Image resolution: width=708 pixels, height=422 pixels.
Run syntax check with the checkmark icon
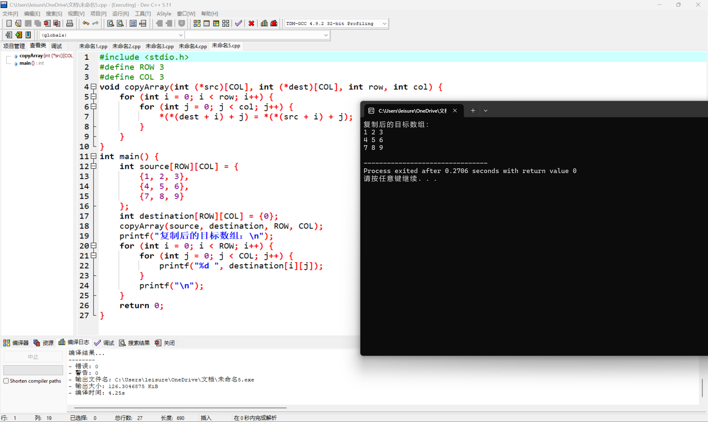238,23
